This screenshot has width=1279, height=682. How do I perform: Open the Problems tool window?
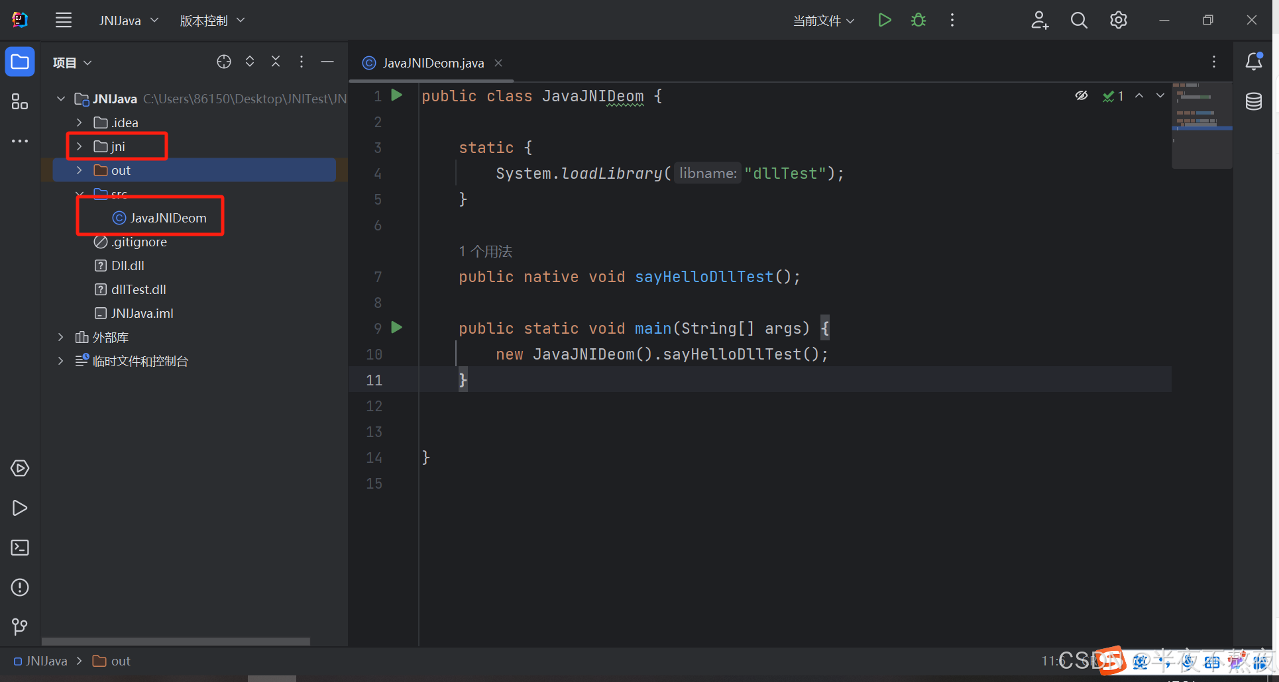click(20, 587)
